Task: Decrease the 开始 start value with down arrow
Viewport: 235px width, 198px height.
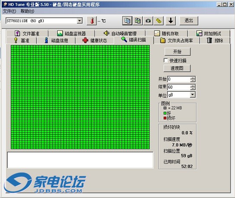Action: (x=193, y=81)
